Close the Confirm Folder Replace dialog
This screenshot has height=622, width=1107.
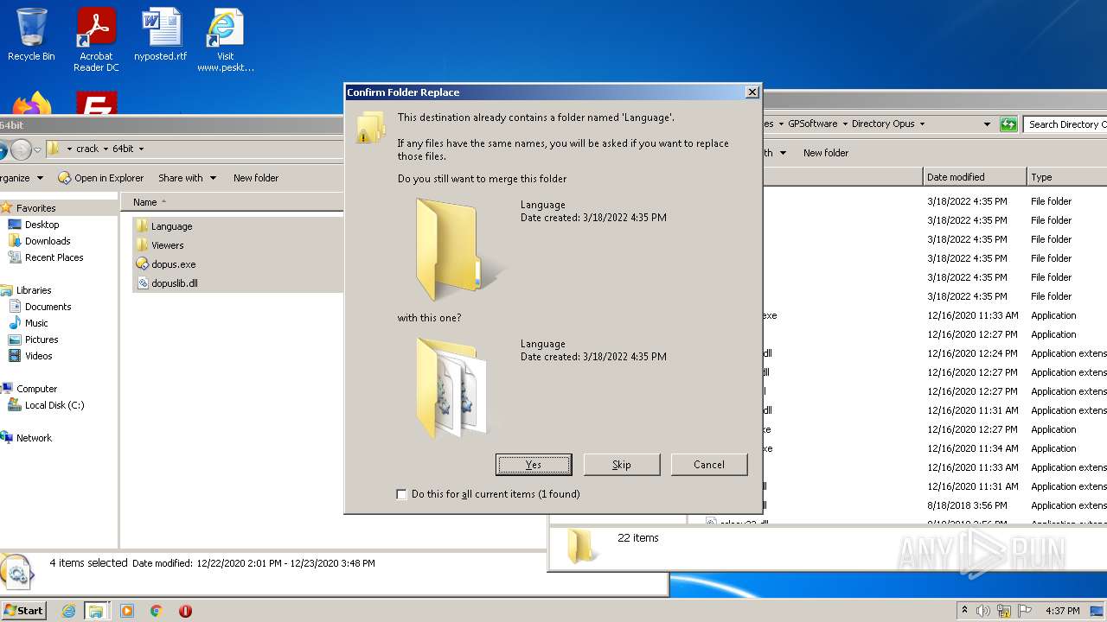click(752, 92)
